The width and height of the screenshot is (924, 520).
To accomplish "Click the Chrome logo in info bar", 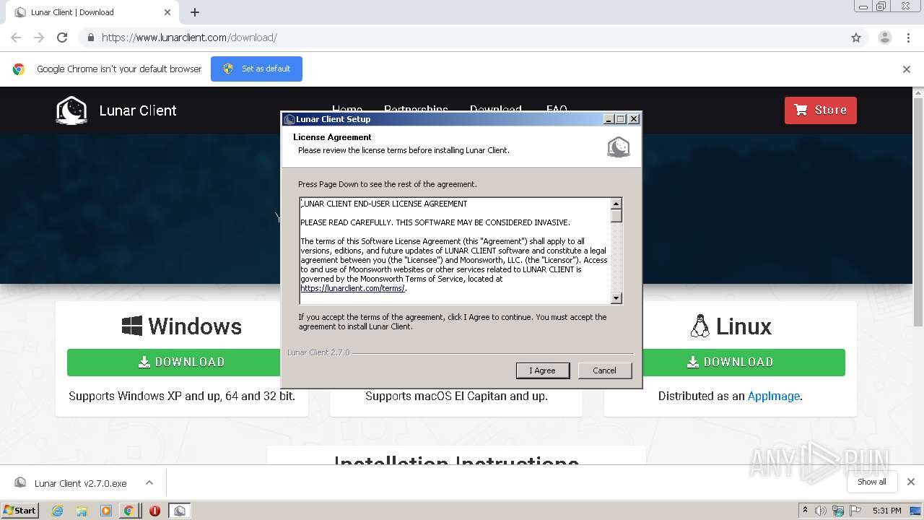I will (19, 69).
